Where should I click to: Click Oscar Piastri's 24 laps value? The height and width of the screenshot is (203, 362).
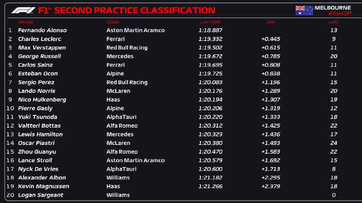[334, 143]
